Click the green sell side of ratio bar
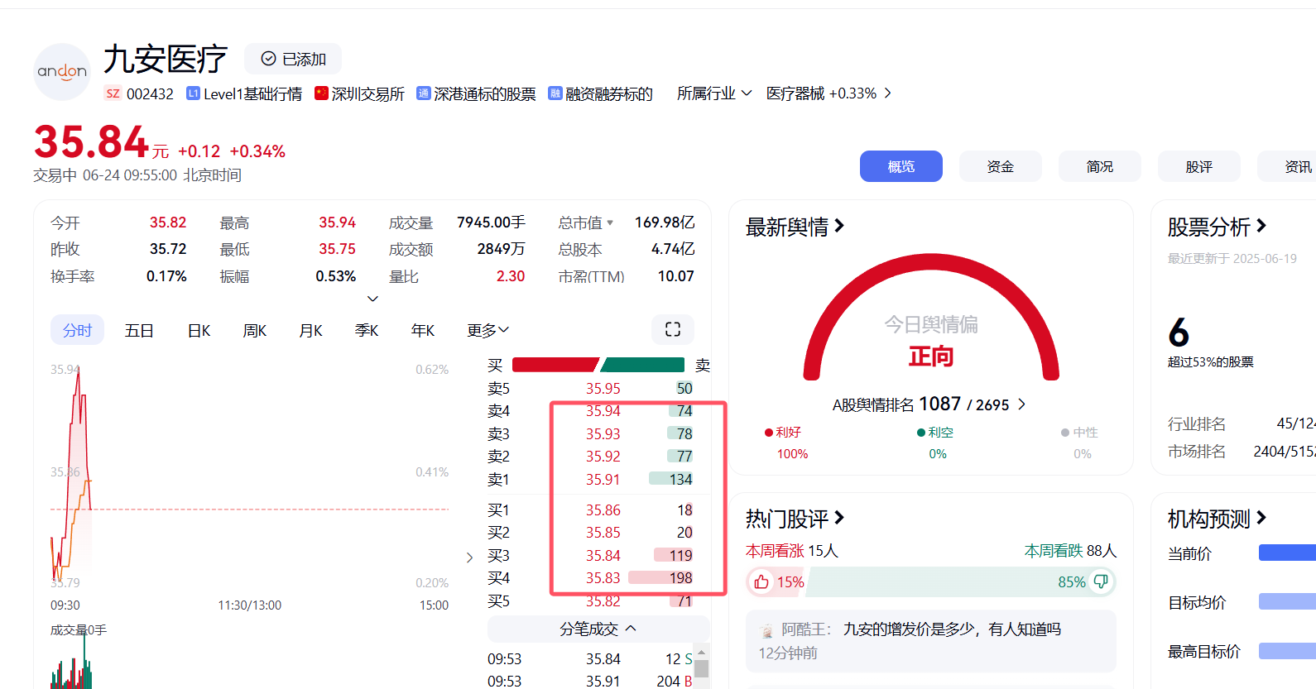 [x=643, y=365]
